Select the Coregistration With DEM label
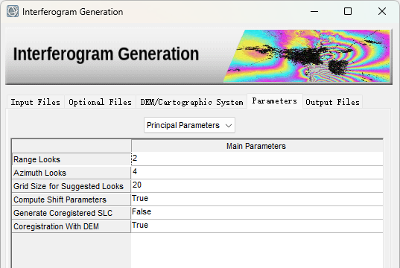 pyautogui.click(x=72, y=226)
